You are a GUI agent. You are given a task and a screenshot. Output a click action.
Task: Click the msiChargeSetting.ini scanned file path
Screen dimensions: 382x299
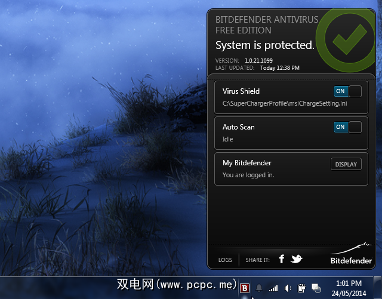pos(285,104)
